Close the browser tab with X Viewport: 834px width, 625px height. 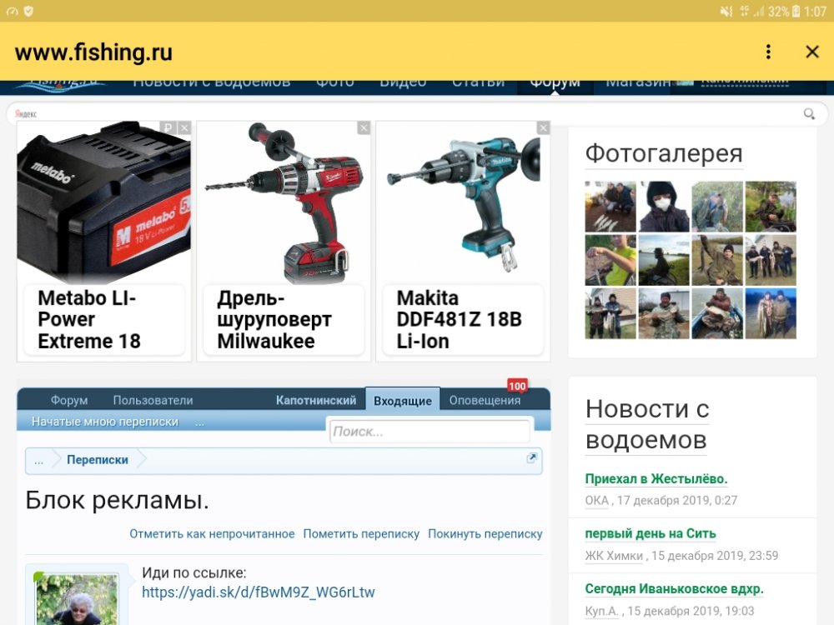[812, 52]
